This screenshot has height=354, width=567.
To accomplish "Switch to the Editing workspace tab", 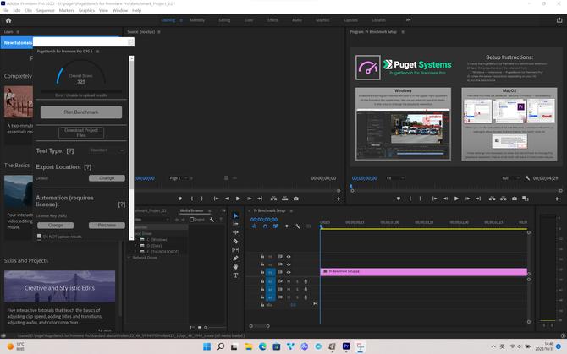I will pos(223,19).
